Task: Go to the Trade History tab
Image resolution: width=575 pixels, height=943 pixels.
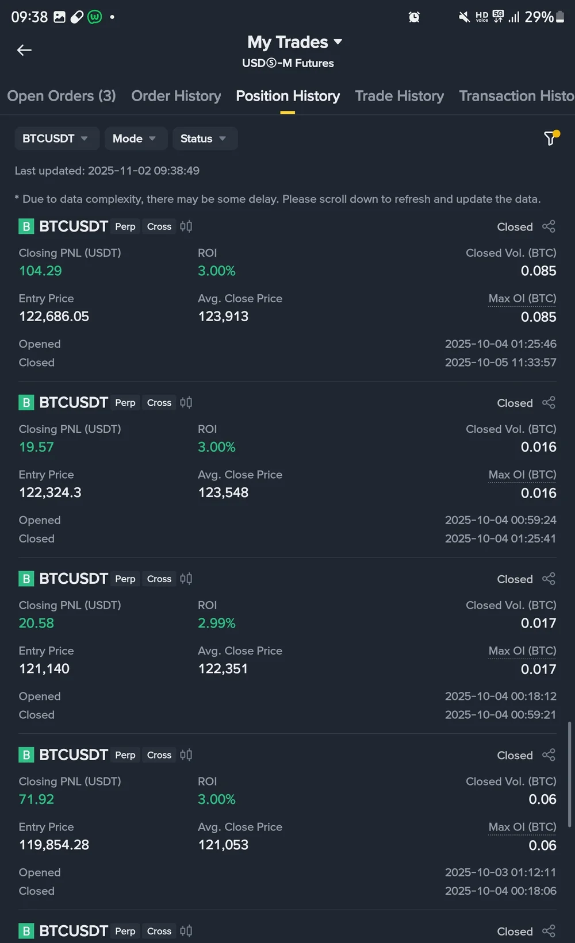Action: tap(399, 96)
